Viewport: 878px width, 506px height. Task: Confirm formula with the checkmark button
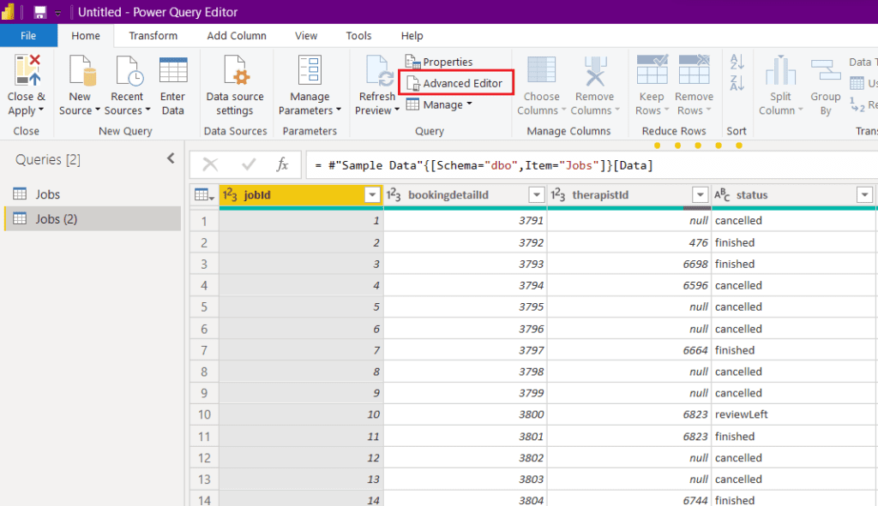pyautogui.click(x=249, y=164)
